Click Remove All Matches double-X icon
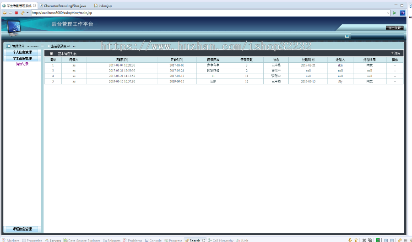 370,240
